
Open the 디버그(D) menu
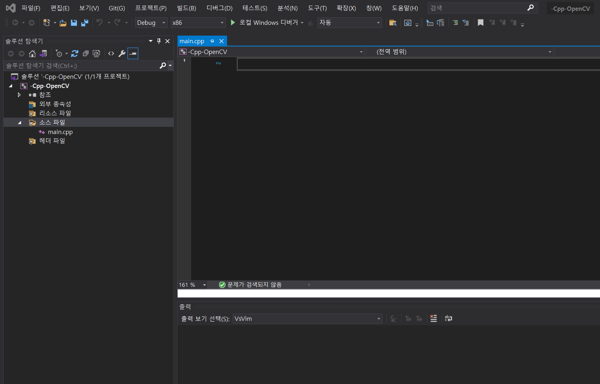tap(219, 8)
